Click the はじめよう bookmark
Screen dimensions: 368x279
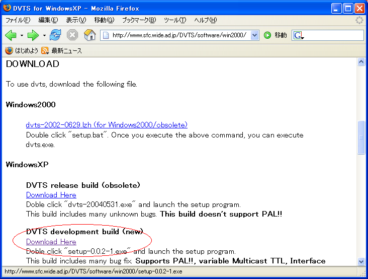click(x=22, y=50)
